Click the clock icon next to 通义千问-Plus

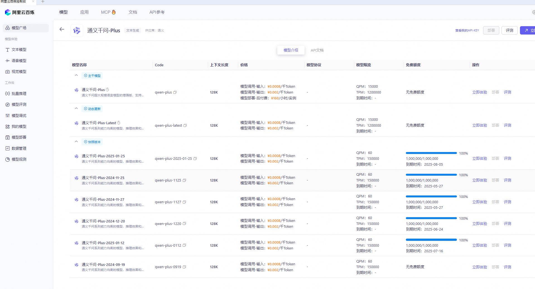point(107,90)
